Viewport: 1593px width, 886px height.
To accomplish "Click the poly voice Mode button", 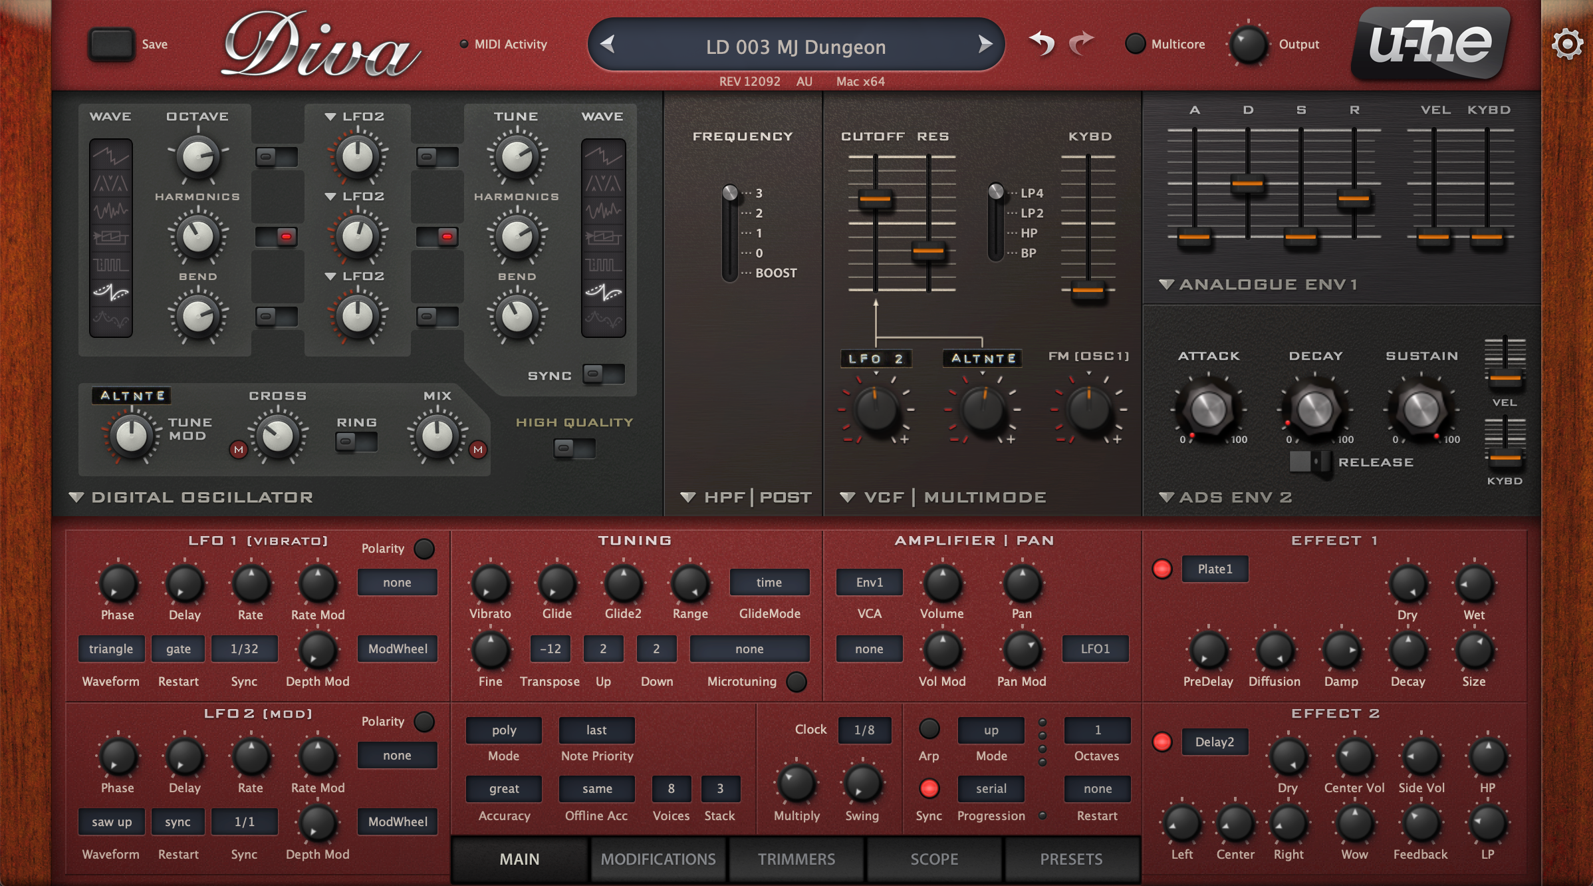I will (503, 730).
